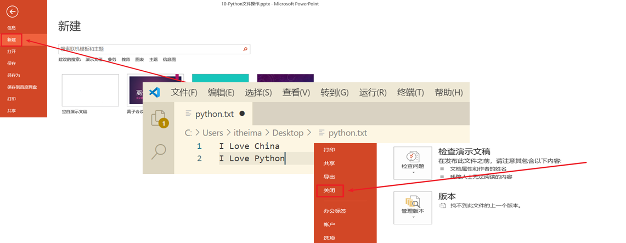Open the 终端(T) terminal menu
The height and width of the screenshot is (243, 626).
410,93
